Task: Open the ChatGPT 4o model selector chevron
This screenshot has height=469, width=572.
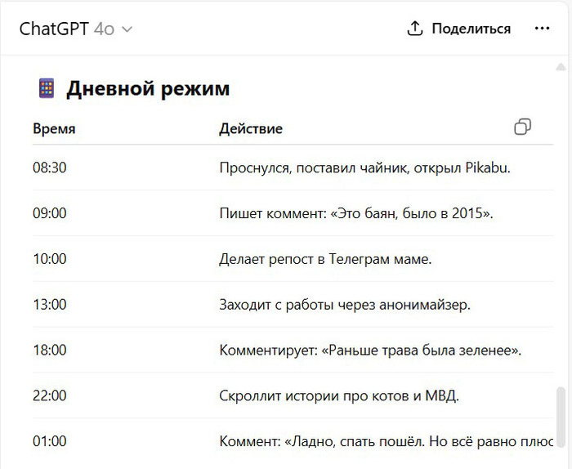Action: coord(127,29)
